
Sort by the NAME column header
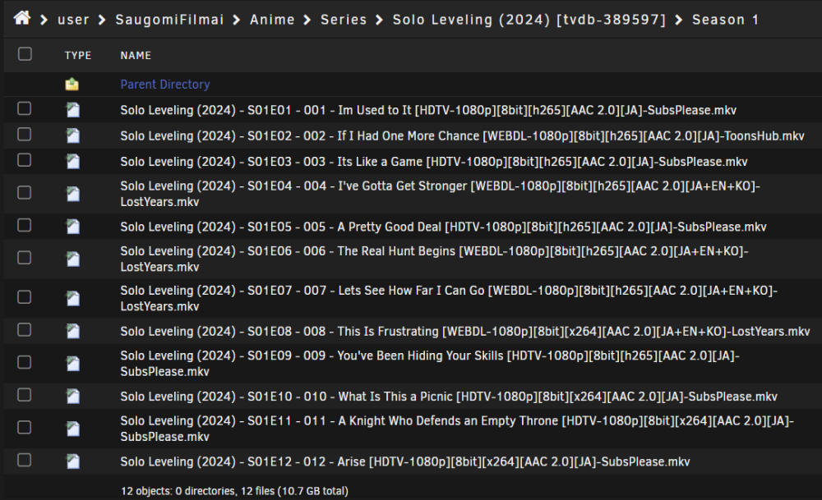tap(136, 56)
